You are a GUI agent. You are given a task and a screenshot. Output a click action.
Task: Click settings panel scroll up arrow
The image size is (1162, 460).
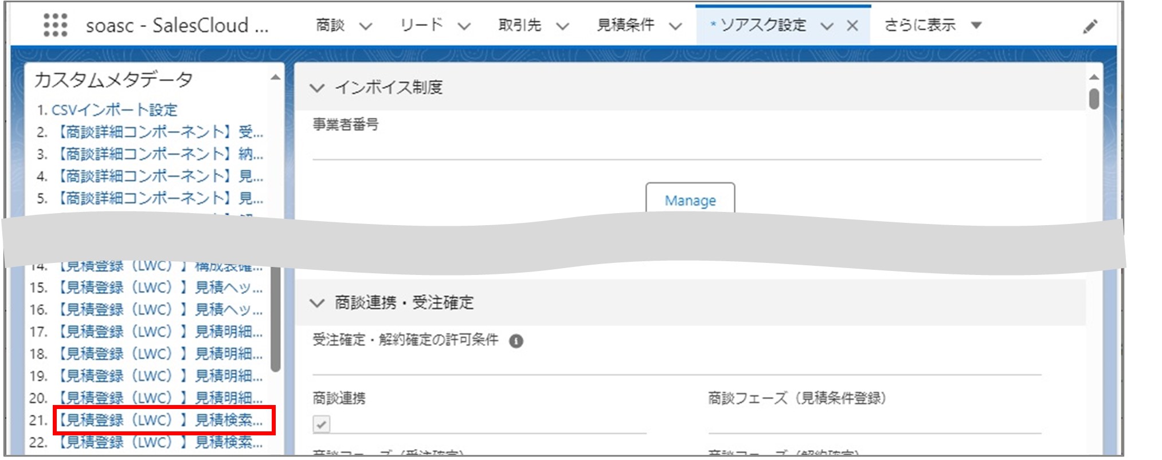pos(1094,77)
